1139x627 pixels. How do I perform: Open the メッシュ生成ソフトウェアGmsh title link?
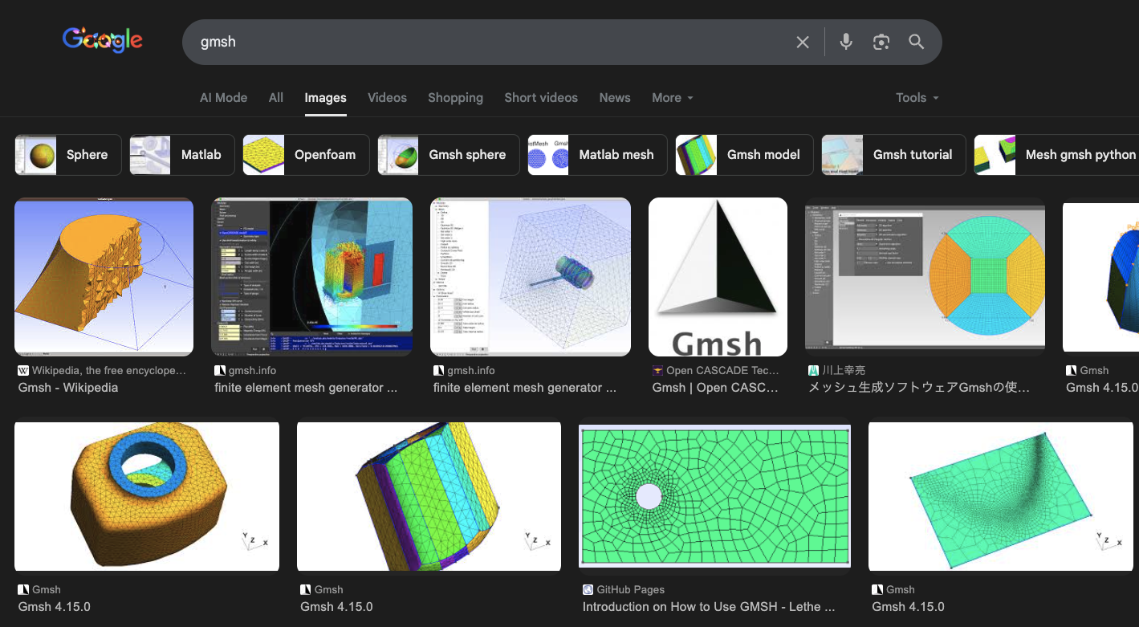point(919,388)
